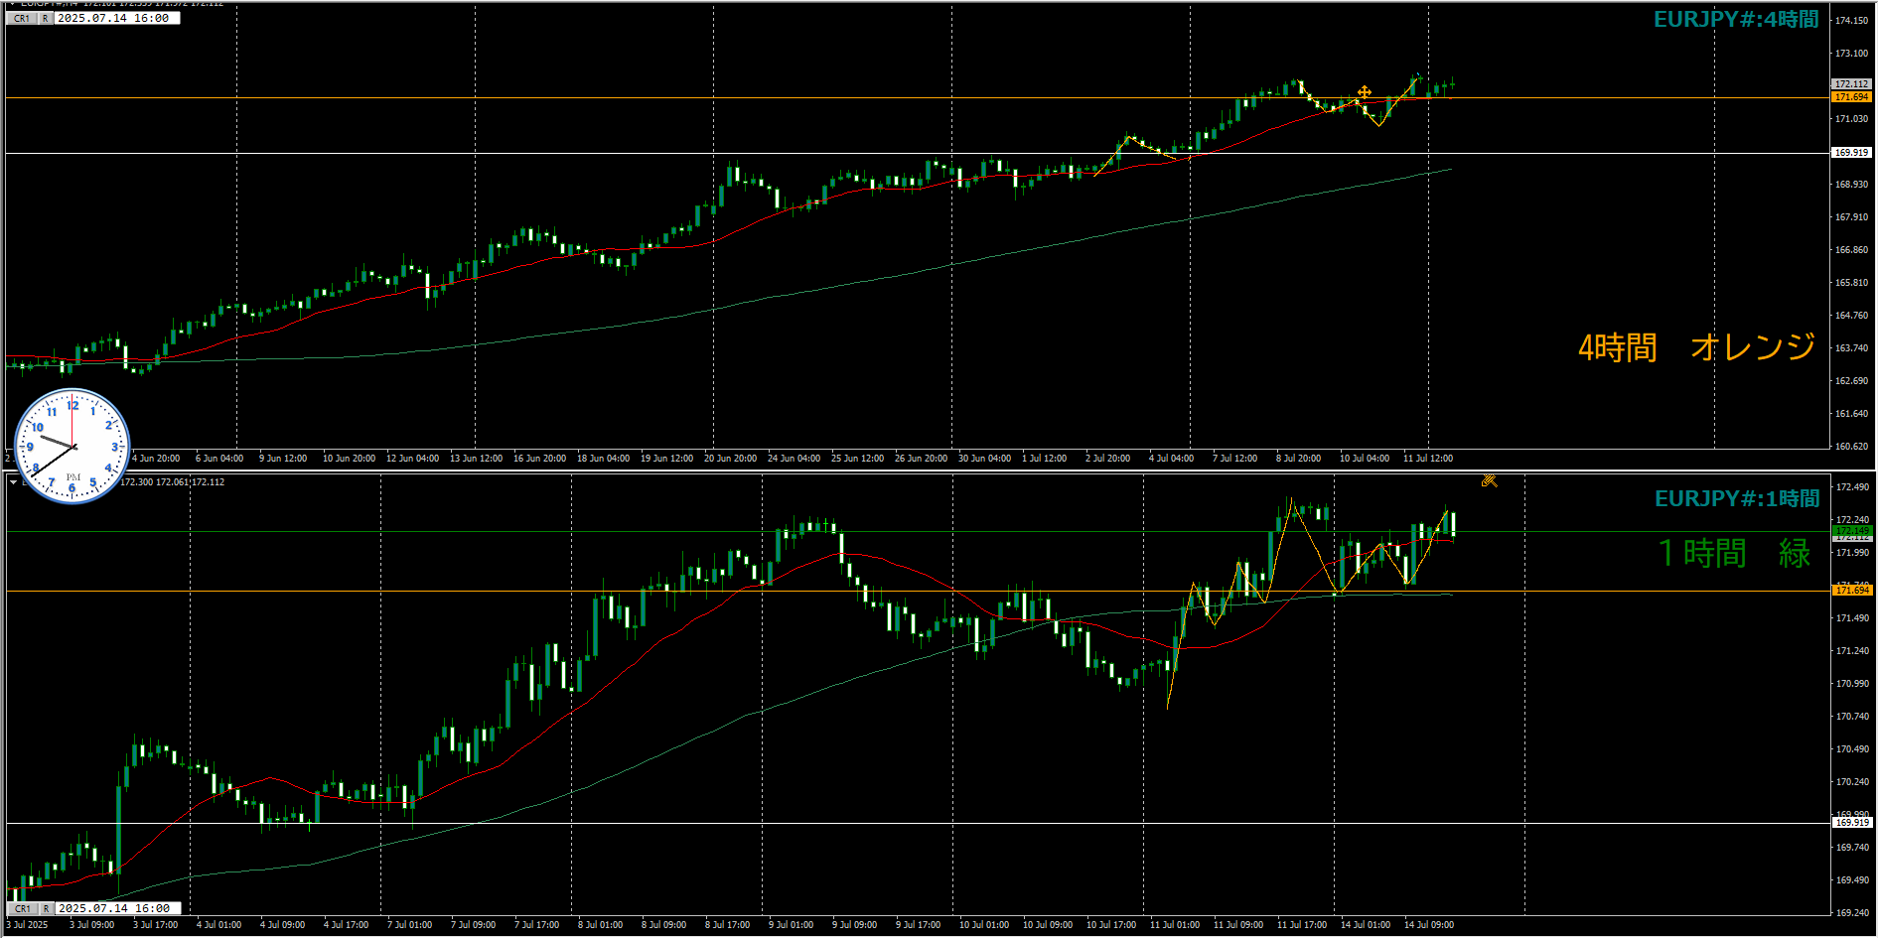Viewport: 1878px width, 938px height.
Task: Click the 1時間 緑 text label
Action: pos(1735,553)
